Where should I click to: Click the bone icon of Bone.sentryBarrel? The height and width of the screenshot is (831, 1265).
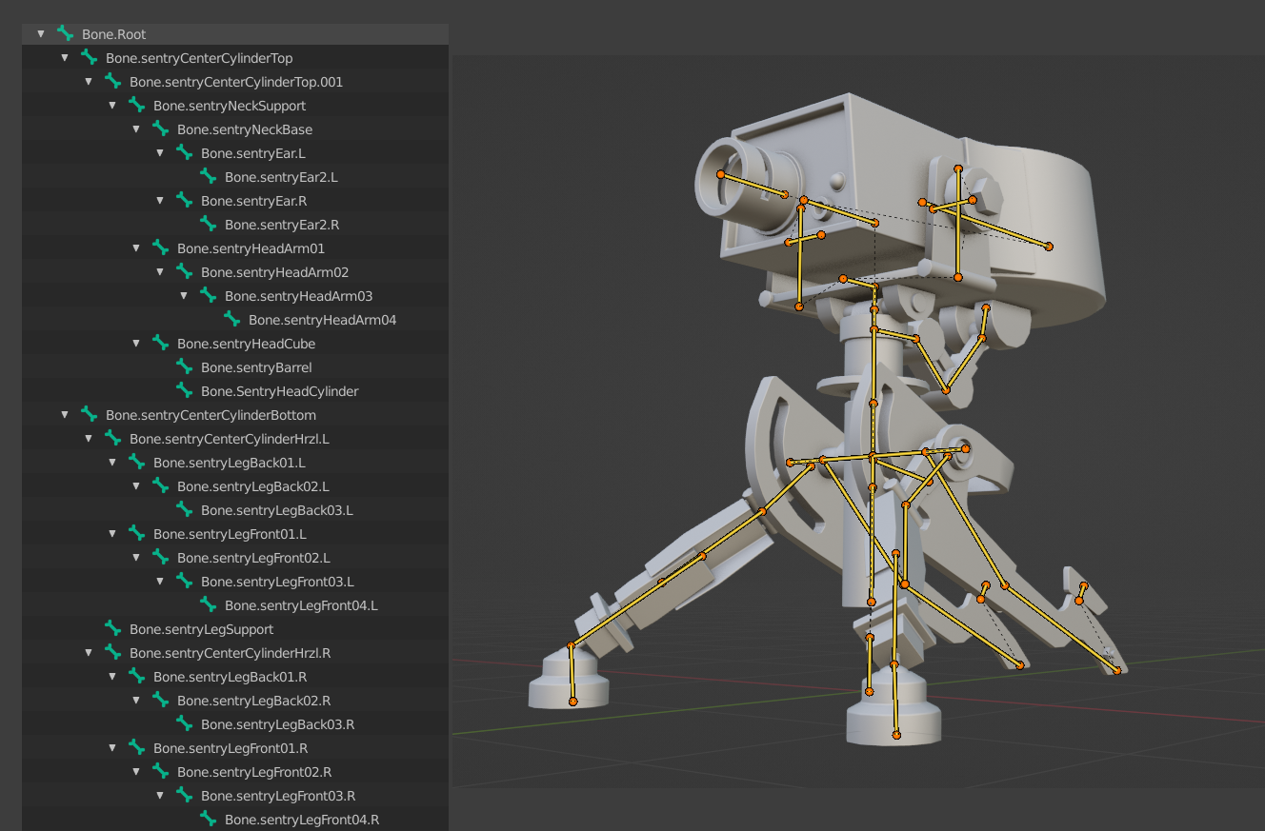pos(184,366)
